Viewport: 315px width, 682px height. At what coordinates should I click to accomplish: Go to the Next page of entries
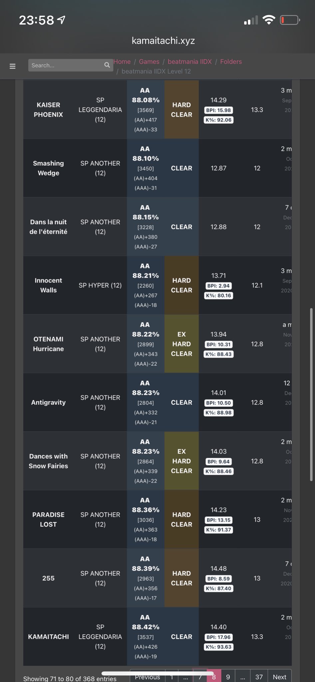coord(279,677)
